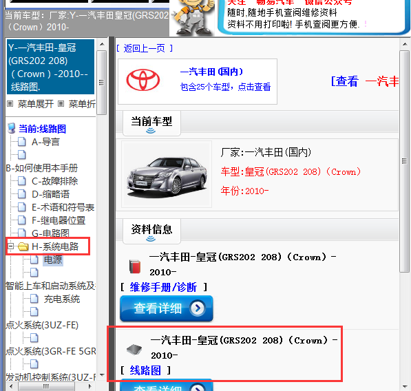Click the left tree panel scroll-down arrow

tap(102, 375)
